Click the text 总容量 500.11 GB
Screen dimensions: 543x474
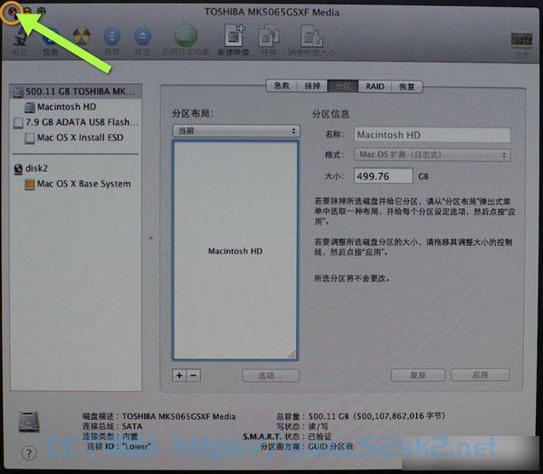361,416
